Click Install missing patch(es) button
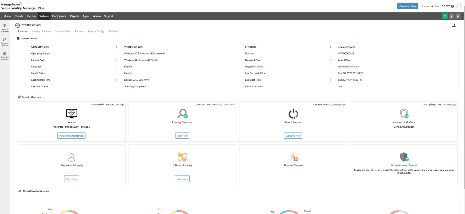 (x=71, y=135)
